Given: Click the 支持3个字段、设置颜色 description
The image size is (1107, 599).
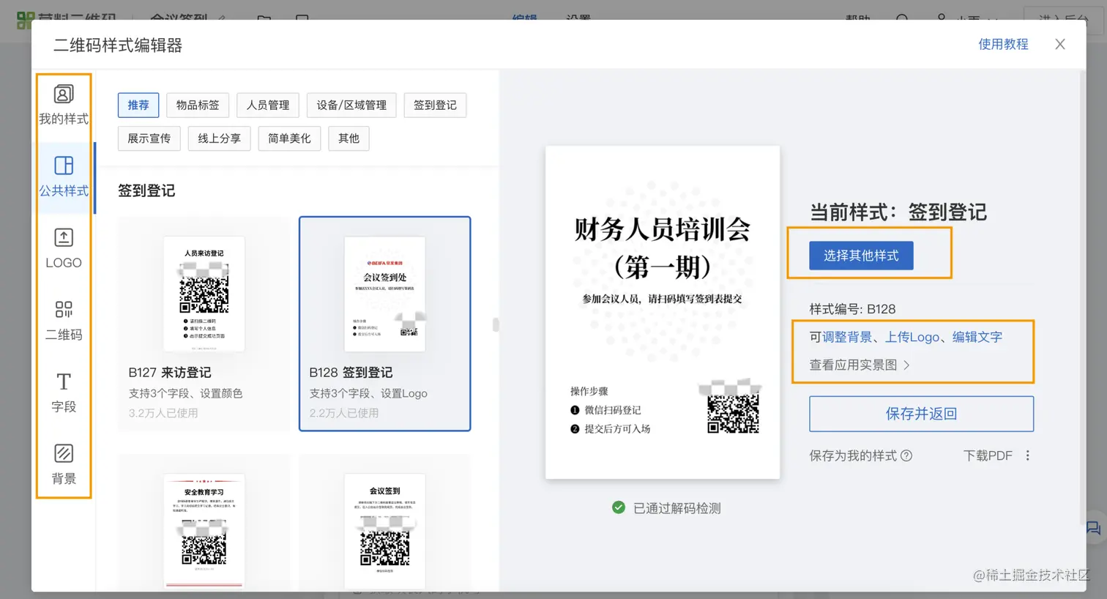Looking at the screenshot, I should 186,393.
